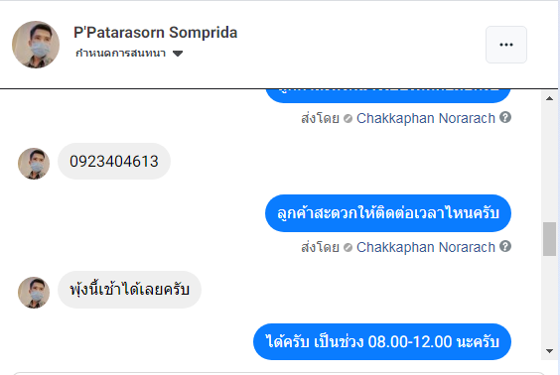Viewport: 560px width, 375px height.
Task: Click help icon beside first Chakkaphan Norarach
Action: 505,117
